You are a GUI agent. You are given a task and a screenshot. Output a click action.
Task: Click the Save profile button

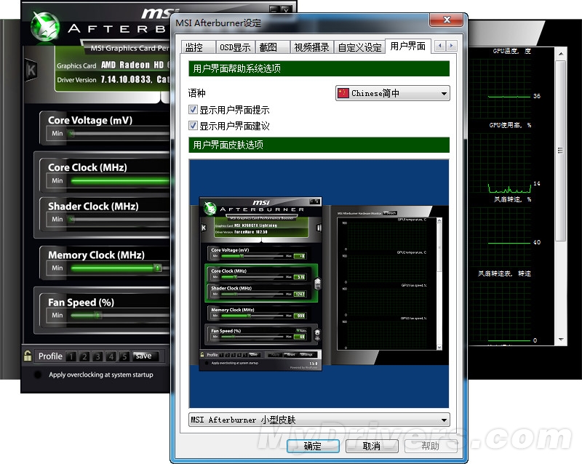pos(143,356)
